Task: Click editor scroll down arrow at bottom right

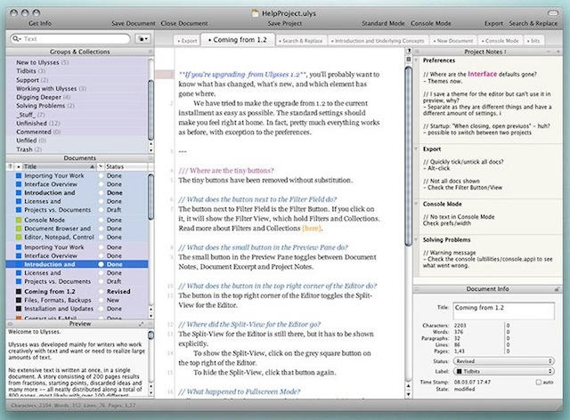Action: [x=409, y=394]
